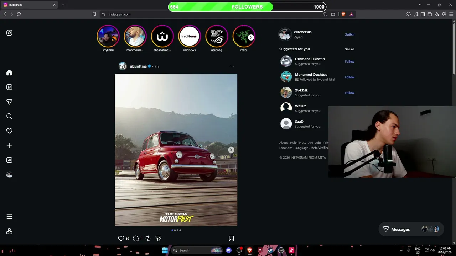Open the ubisoftme profile name link
The height and width of the screenshot is (256, 456).
pos(138,66)
